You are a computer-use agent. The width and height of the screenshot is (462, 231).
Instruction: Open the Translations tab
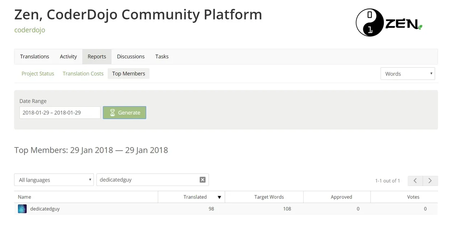[x=35, y=57]
